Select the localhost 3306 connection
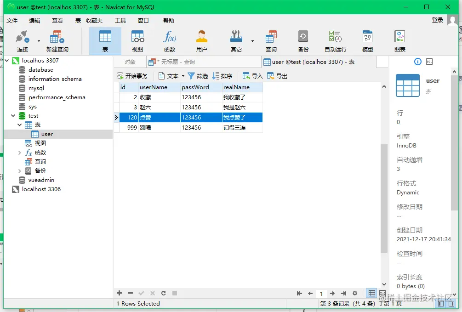Image resolution: width=462 pixels, height=312 pixels. 41,189
